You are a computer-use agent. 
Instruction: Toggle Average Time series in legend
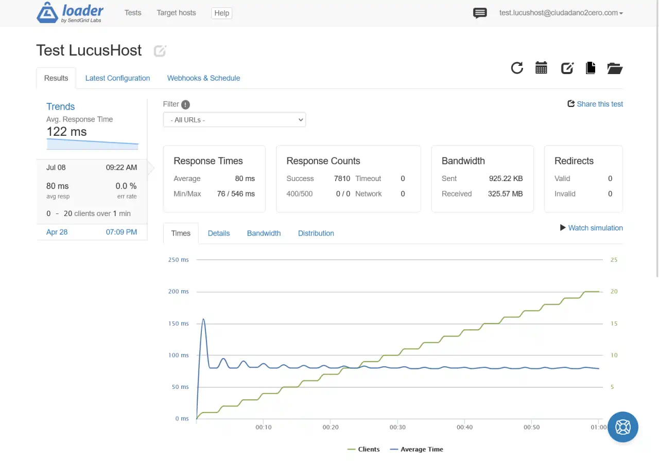pyautogui.click(x=417, y=449)
